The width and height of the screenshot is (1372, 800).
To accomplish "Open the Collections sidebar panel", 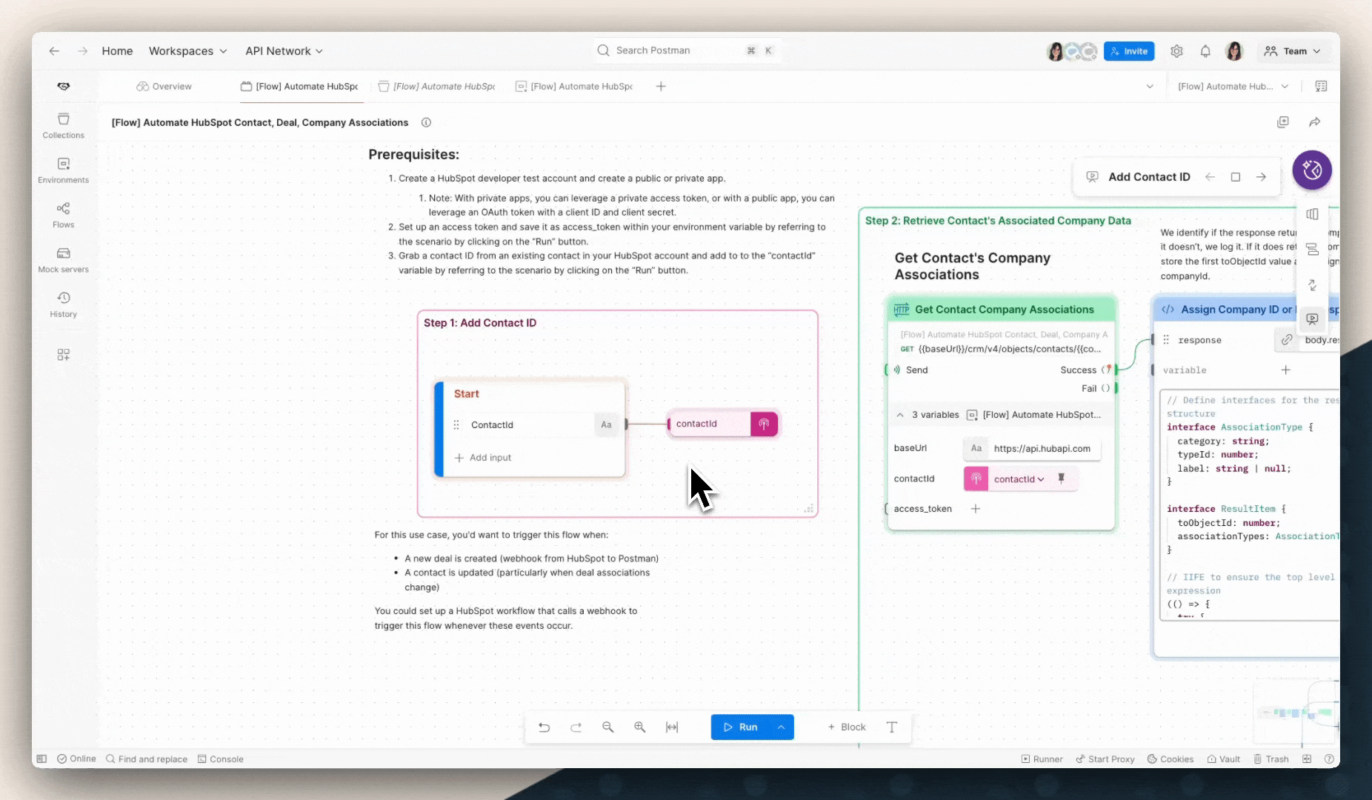I will (x=63, y=126).
